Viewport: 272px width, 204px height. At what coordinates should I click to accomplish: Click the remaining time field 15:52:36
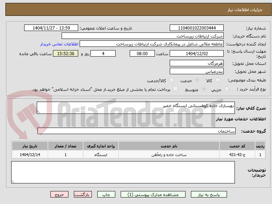point(66,53)
